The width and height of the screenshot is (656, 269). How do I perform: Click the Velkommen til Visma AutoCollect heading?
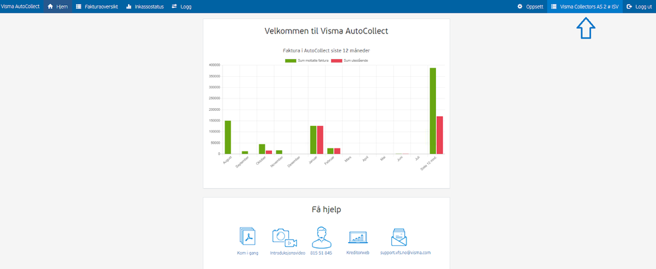[x=326, y=31]
